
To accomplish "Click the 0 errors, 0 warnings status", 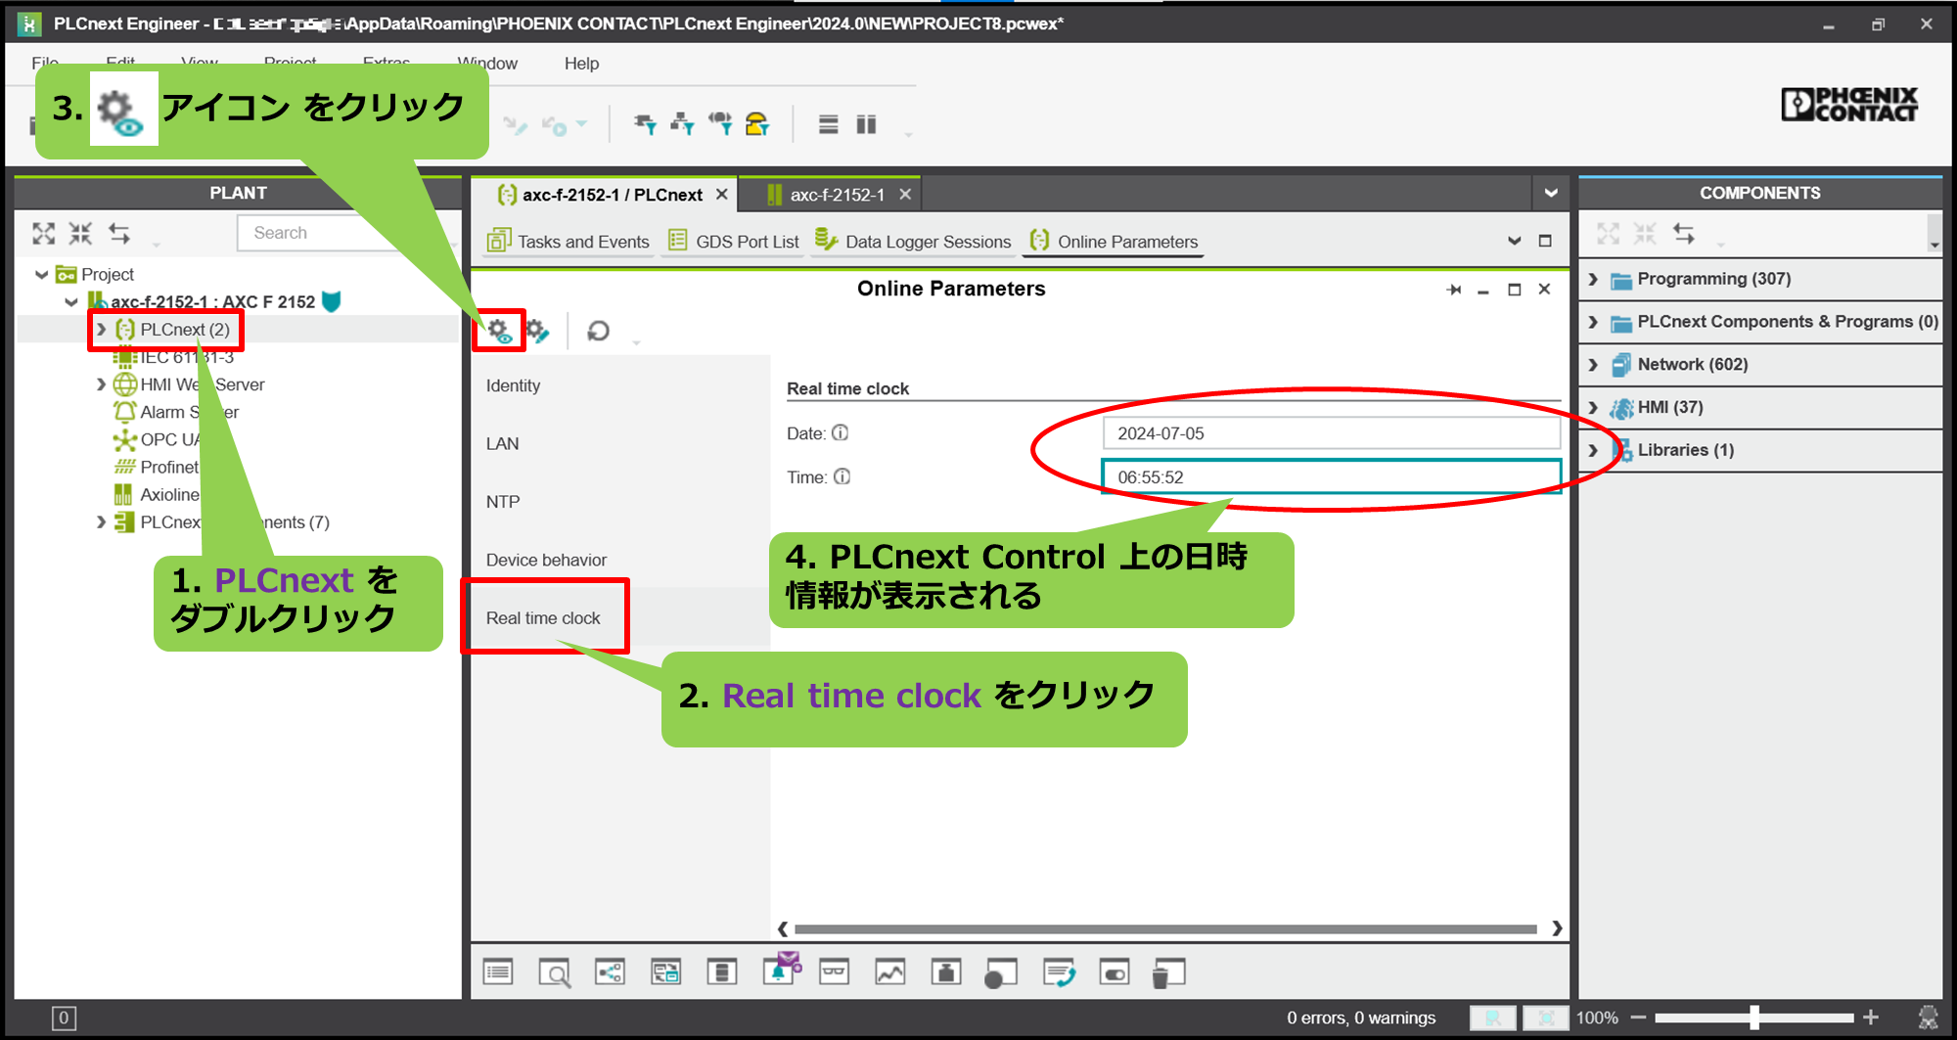I will (x=1361, y=1017).
